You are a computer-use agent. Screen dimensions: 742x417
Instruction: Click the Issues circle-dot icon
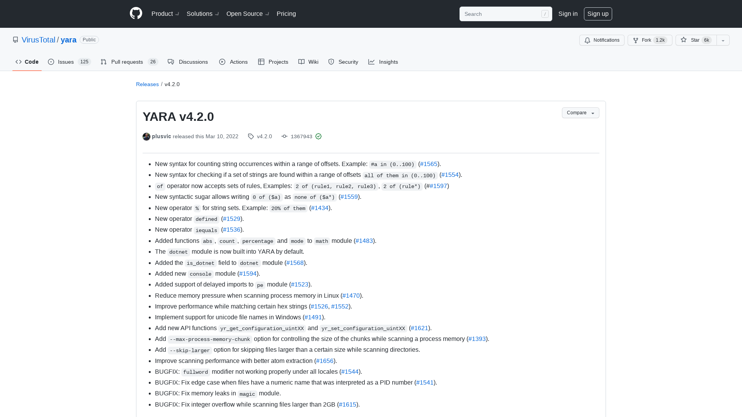point(51,62)
